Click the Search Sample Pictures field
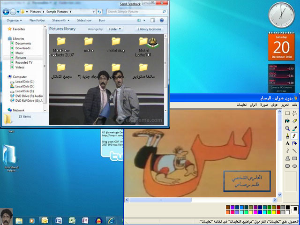This screenshot has height=225, width=300. [136, 12]
